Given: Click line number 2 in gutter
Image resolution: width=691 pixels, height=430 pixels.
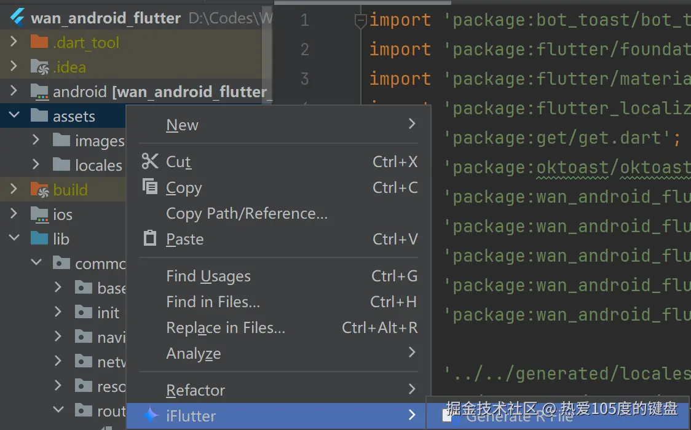Looking at the screenshot, I should click(x=304, y=49).
